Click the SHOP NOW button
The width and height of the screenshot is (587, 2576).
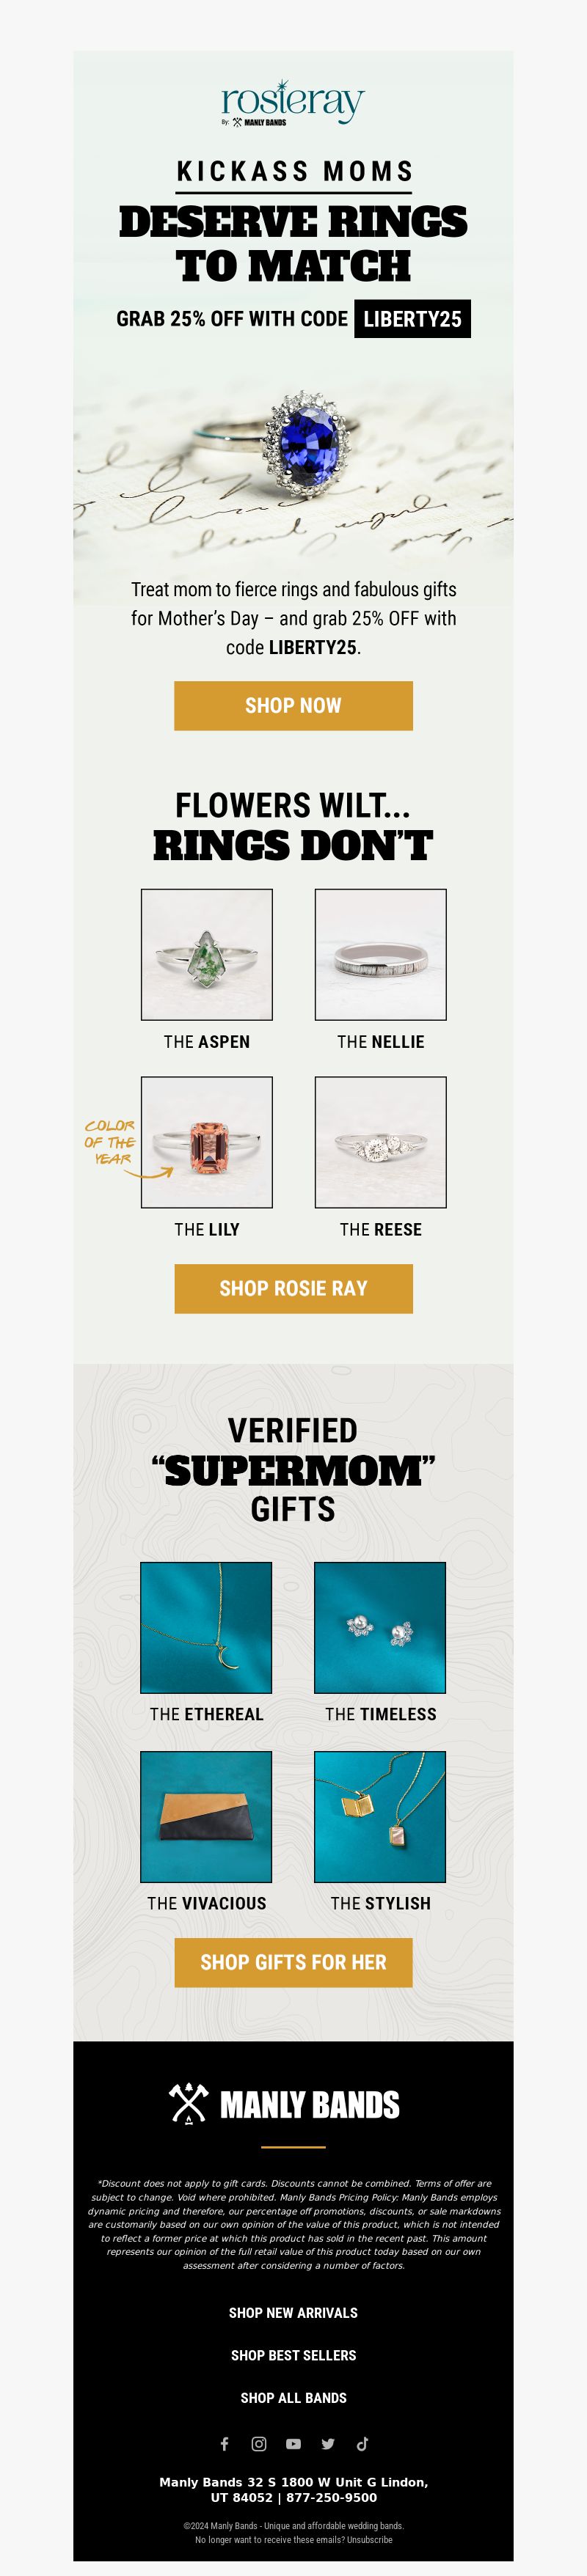(x=293, y=705)
